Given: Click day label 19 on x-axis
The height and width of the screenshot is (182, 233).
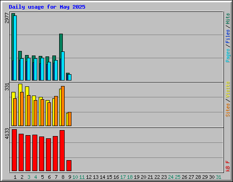Looking at the screenshot, I should point(137,177).
